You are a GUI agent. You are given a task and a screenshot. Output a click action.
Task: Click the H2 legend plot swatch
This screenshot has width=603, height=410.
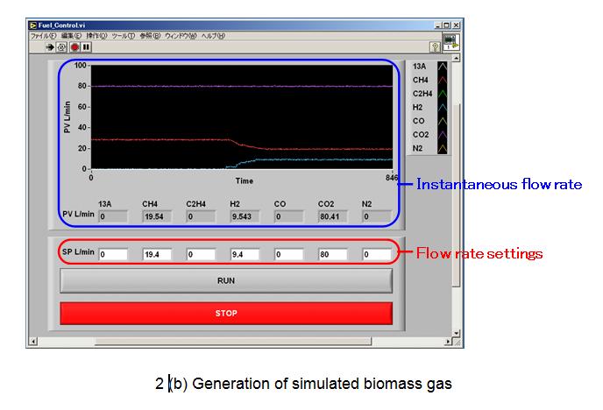[x=443, y=107]
